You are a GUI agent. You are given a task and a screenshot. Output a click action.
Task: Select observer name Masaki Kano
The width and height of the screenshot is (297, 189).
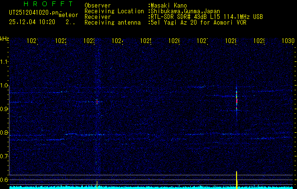pos(168,6)
